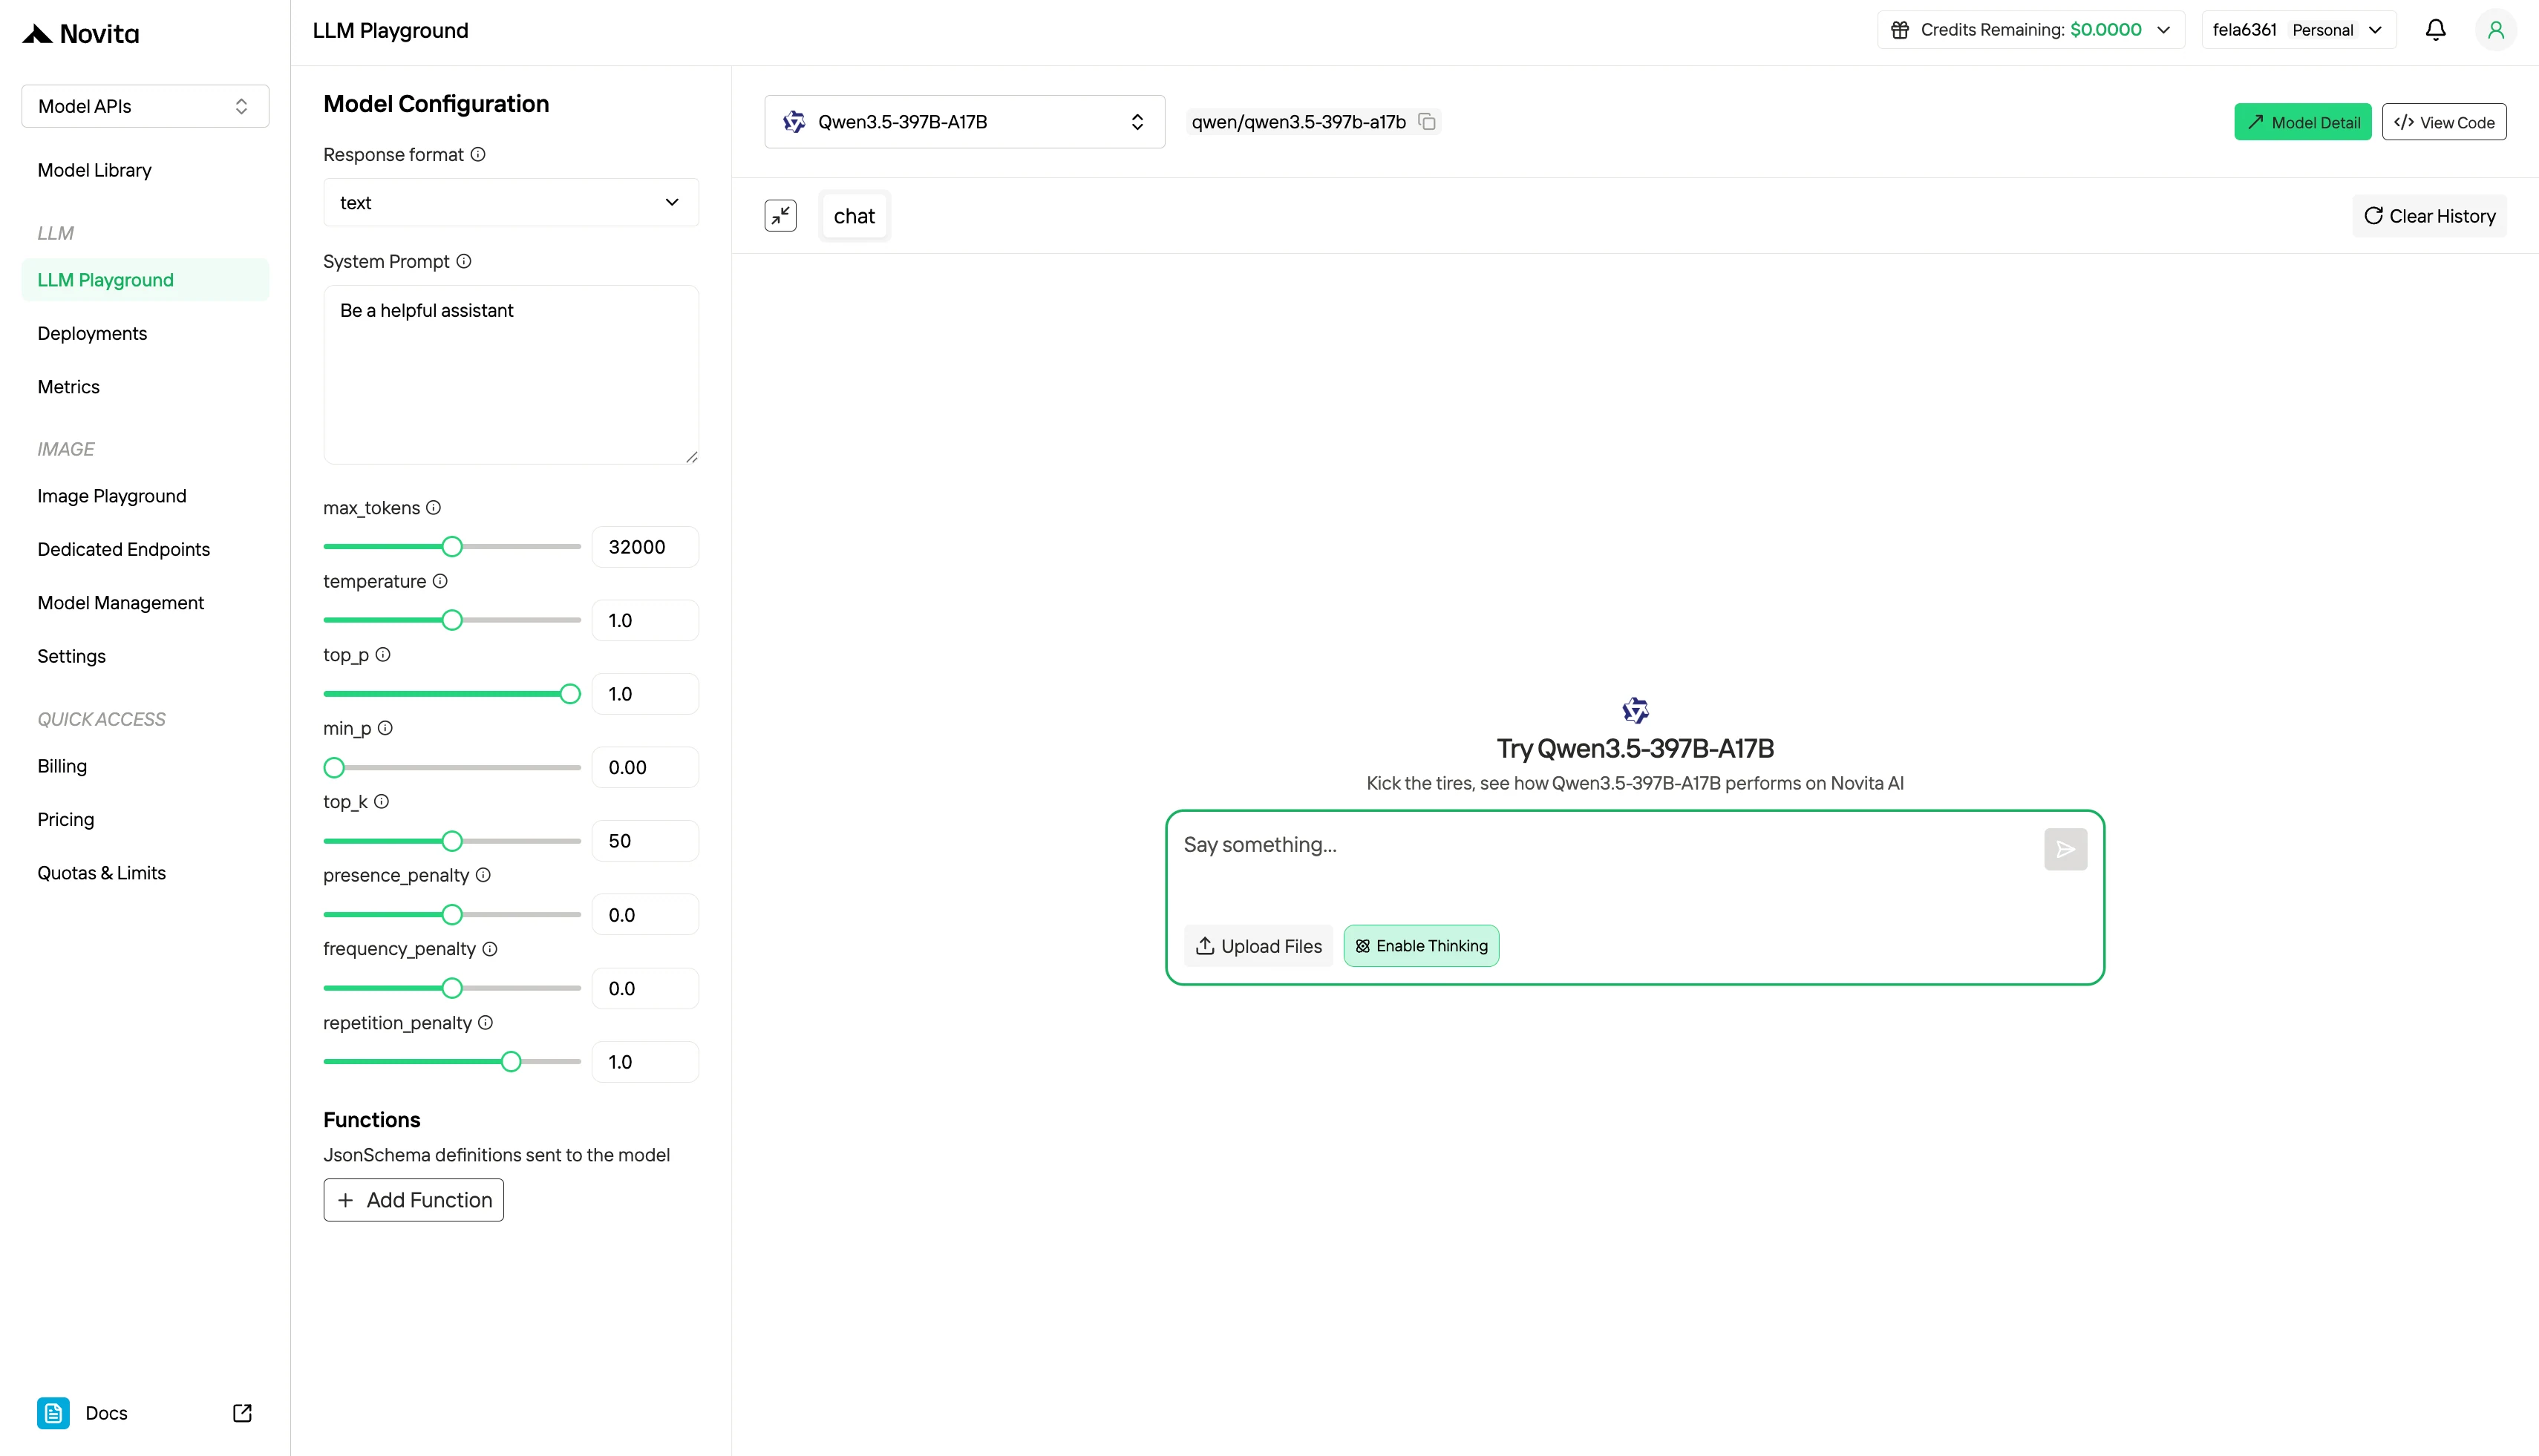Click the repetition_penalty slider handle
This screenshot has height=1456, width=2539.
512,1062
